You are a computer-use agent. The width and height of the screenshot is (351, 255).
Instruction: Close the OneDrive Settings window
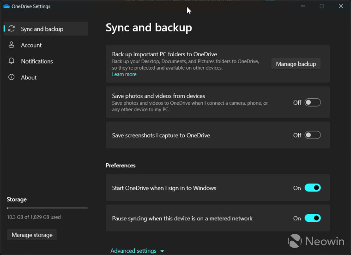click(341, 6)
